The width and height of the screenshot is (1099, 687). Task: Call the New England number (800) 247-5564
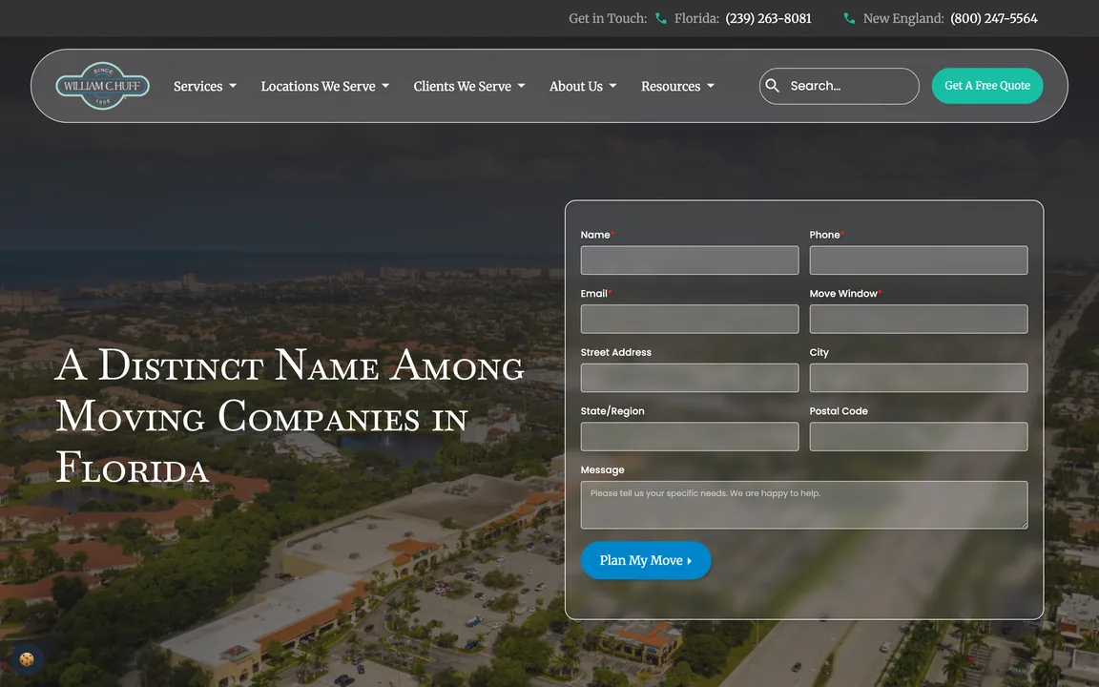tap(994, 18)
